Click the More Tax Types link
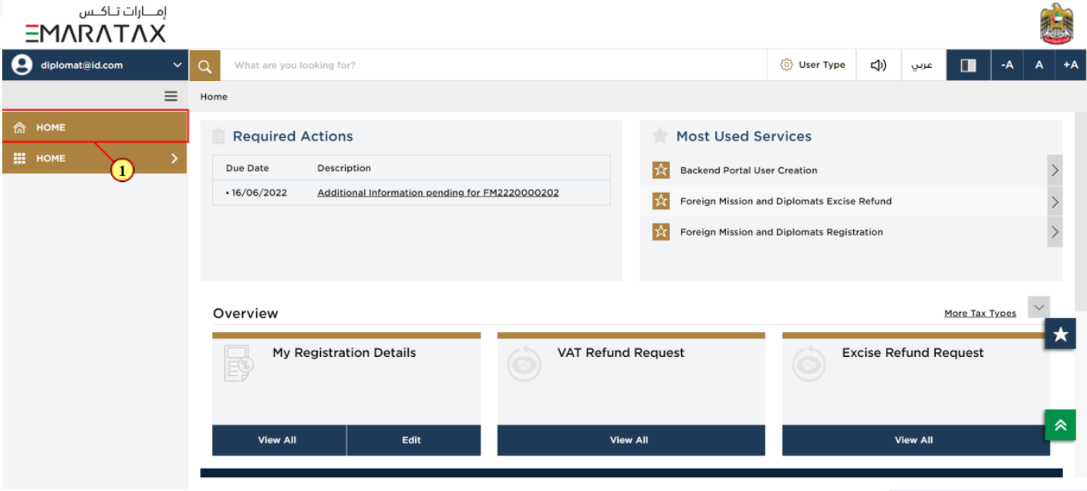1087x491 pixels. (980, 313)
